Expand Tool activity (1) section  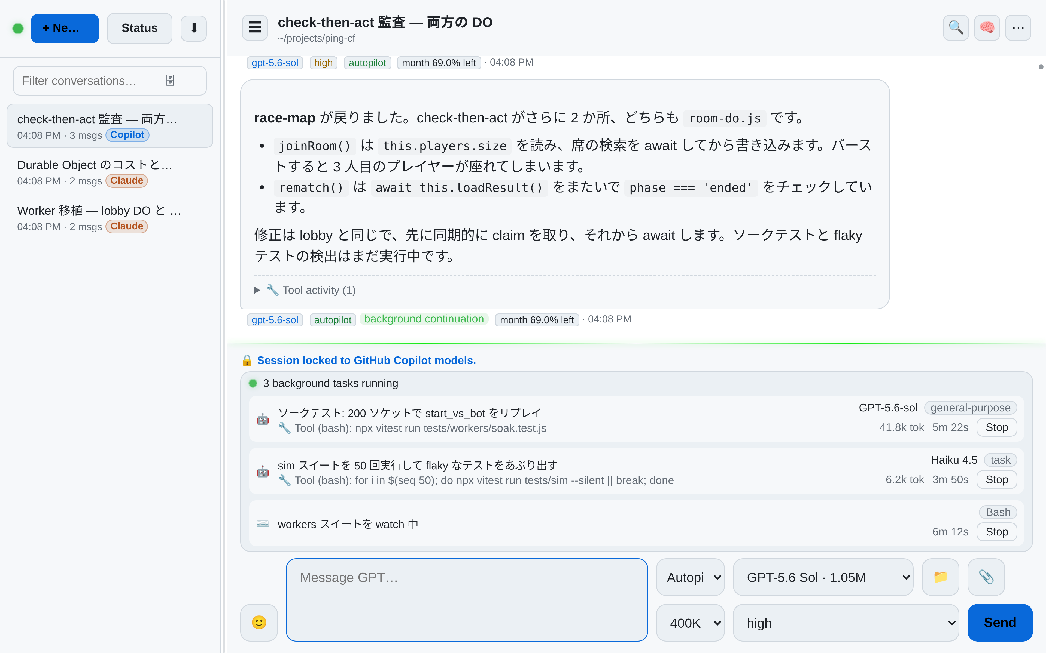[x=305, y=290]
